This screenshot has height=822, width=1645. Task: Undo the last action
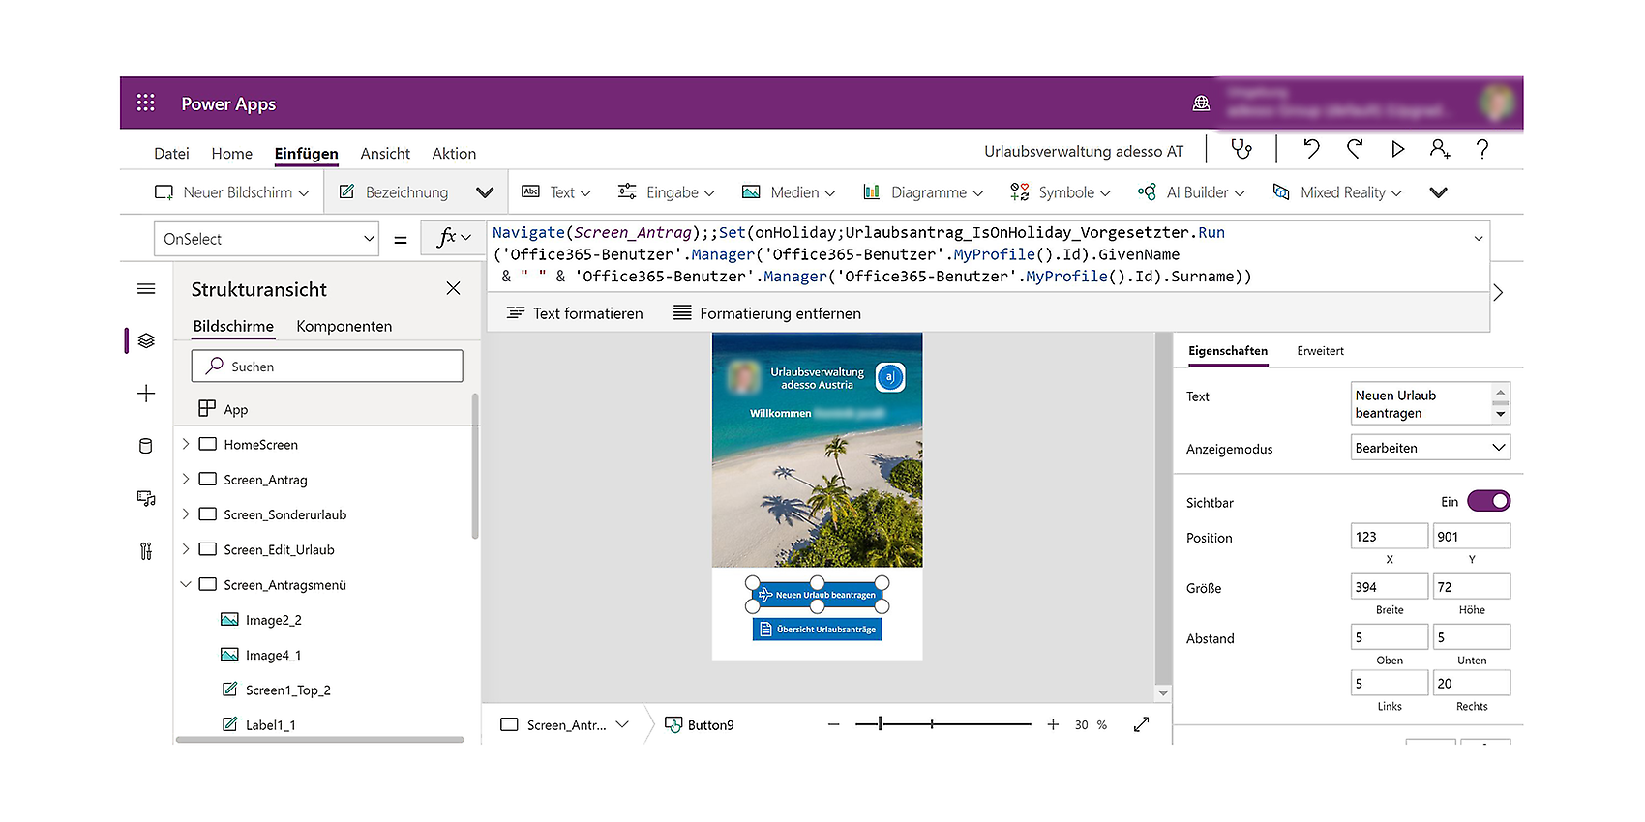tap(1311, 149)
